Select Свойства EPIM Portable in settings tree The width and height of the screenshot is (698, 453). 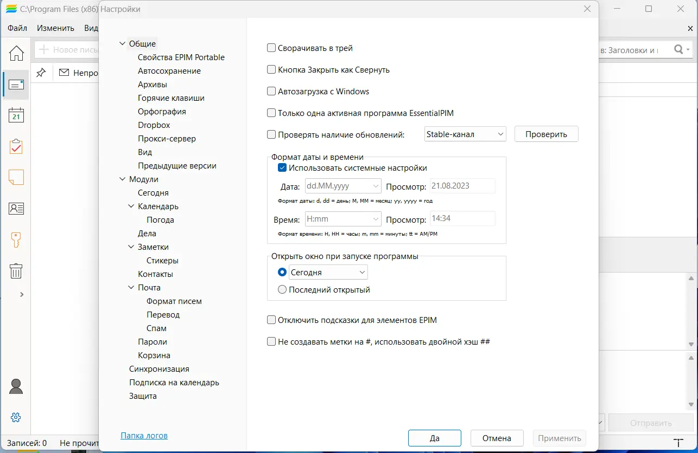(x=181, y=57)
